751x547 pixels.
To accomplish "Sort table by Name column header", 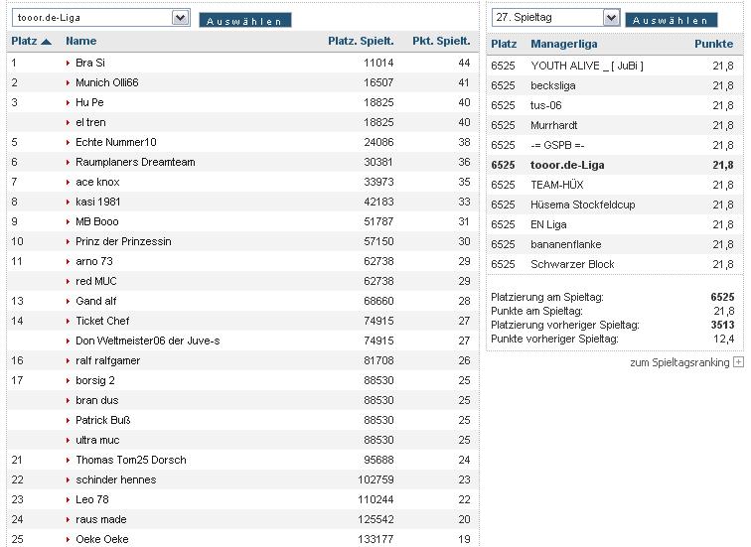I will pyautogui.click(x=80, y=42).
